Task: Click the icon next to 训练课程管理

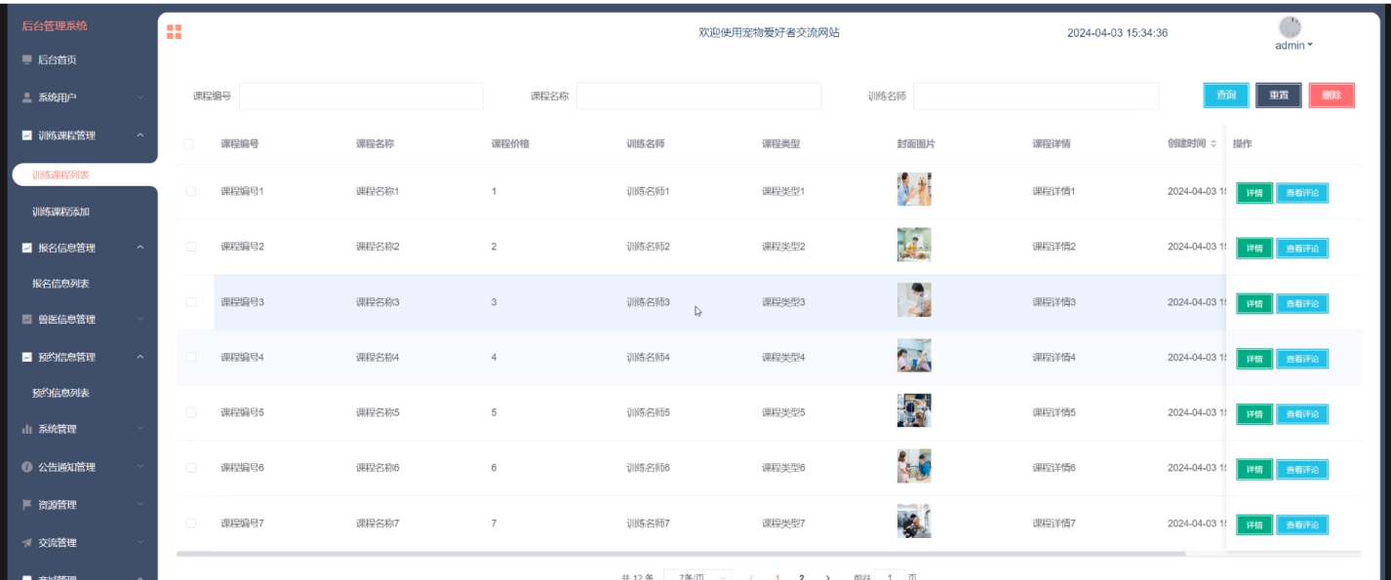Action: coord(27,135)
